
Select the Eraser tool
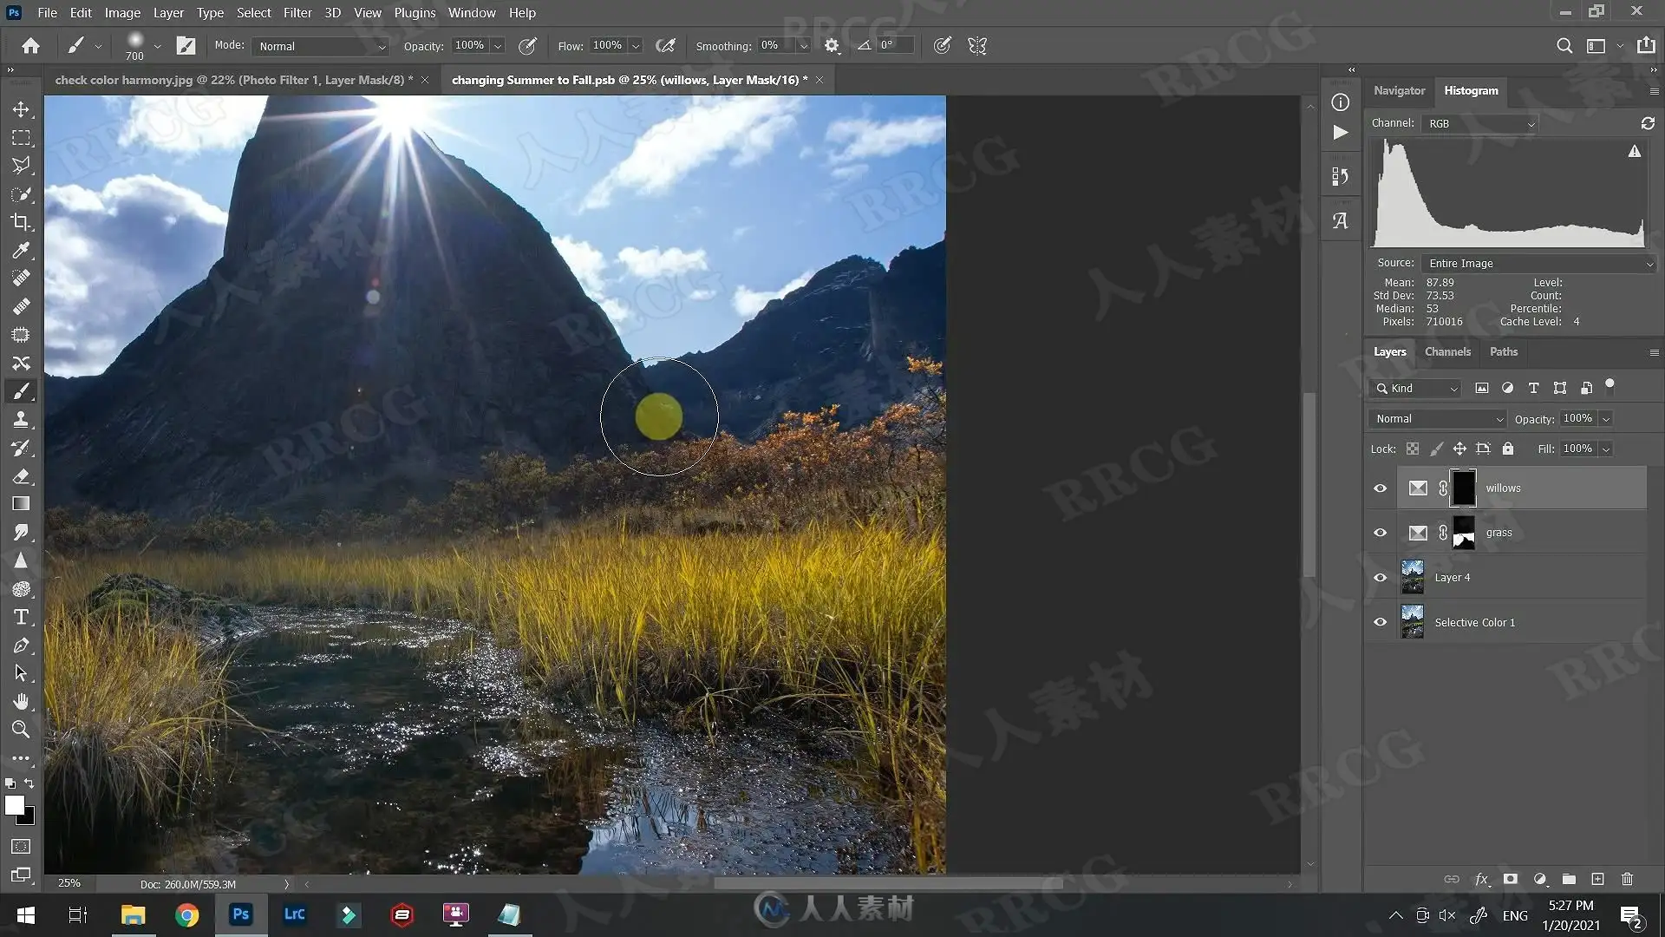[x=21, y=476]
